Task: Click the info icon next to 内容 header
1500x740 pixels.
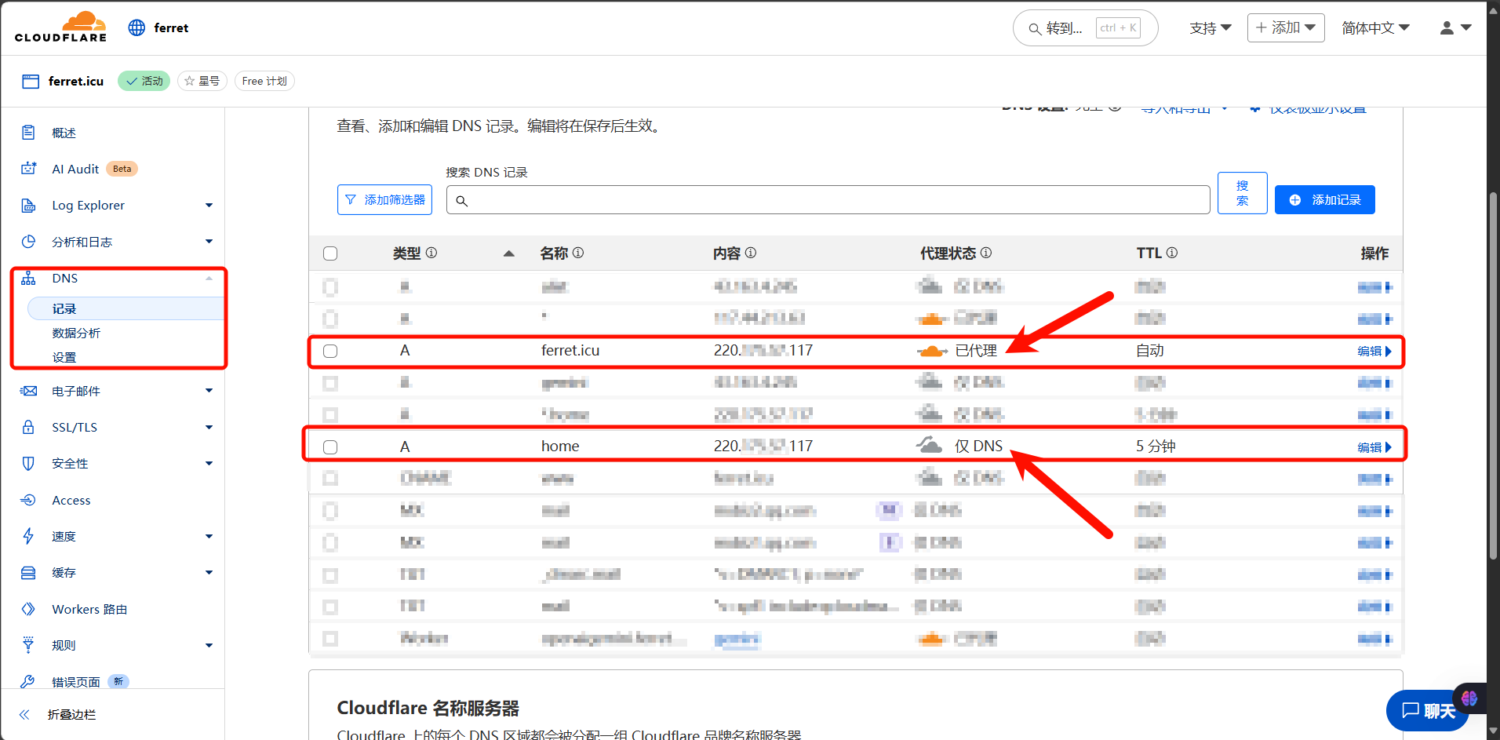Action: pyautogui.click(x=751, y=253)
